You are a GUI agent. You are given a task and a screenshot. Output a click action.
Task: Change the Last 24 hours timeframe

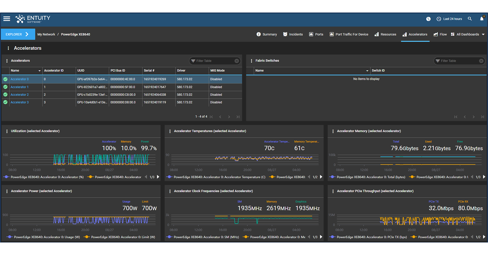[x=449, y=19]
